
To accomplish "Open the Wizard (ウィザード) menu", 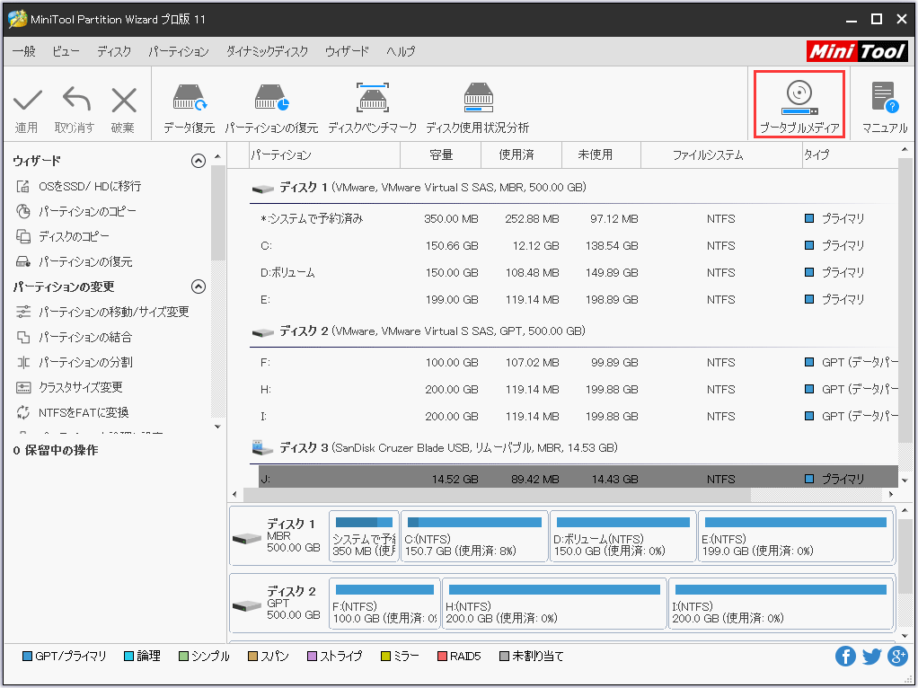I will click(348, 51).
